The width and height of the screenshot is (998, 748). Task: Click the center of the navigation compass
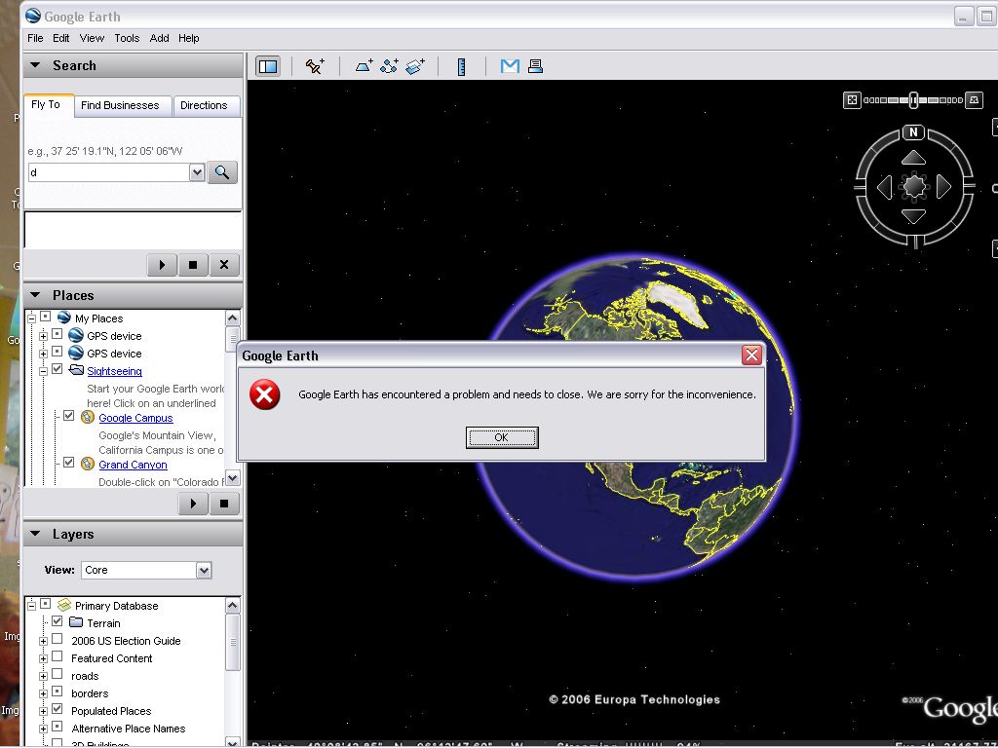pos(914,187)
